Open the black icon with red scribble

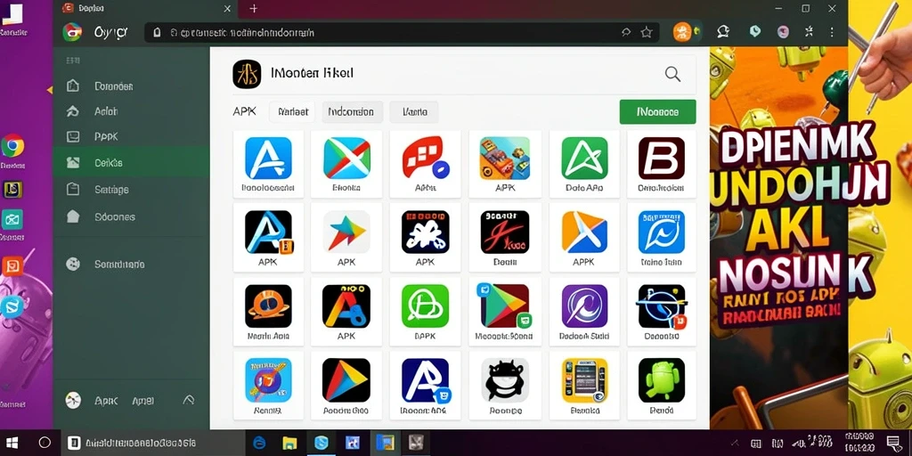tap(504, 232)
